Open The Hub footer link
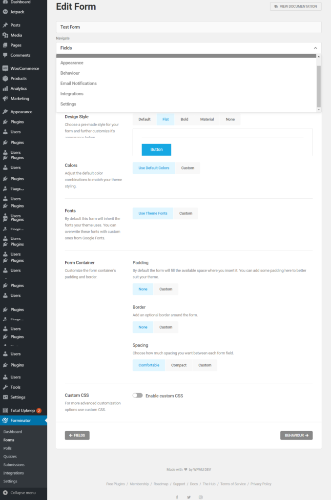 (x=209, y=484)
